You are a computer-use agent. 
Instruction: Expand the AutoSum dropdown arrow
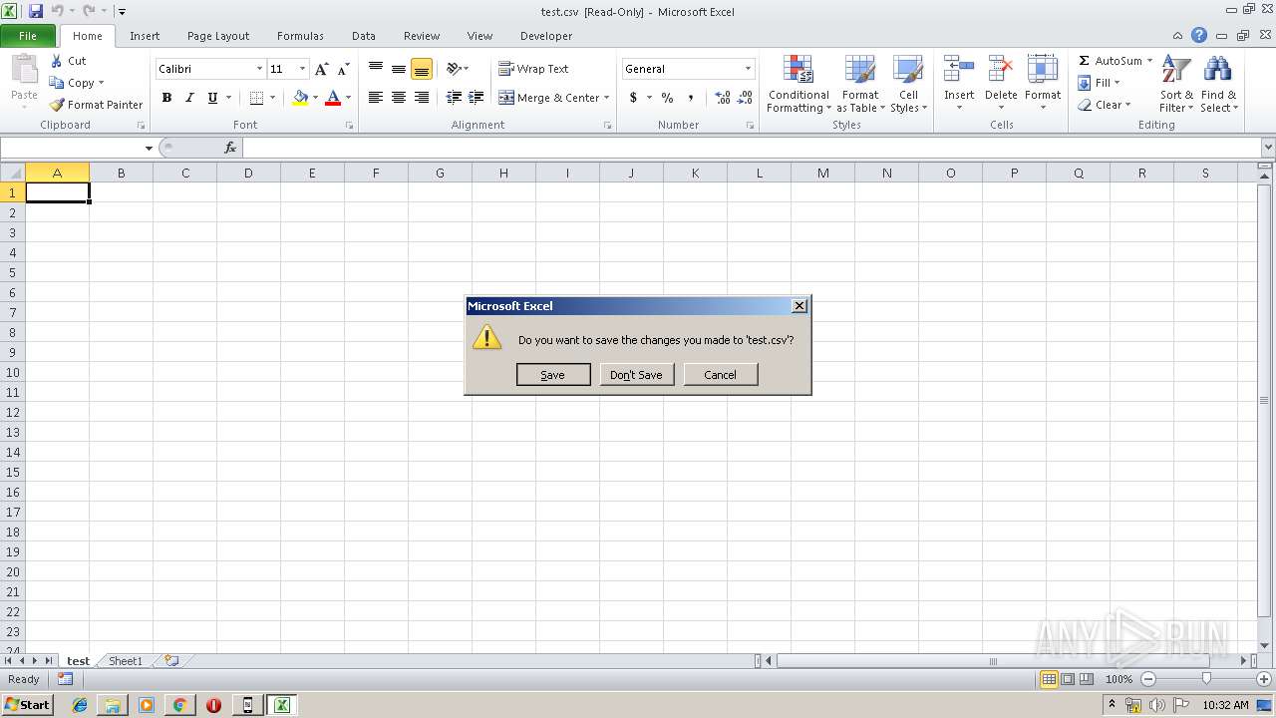click(x=1149, y=61)
